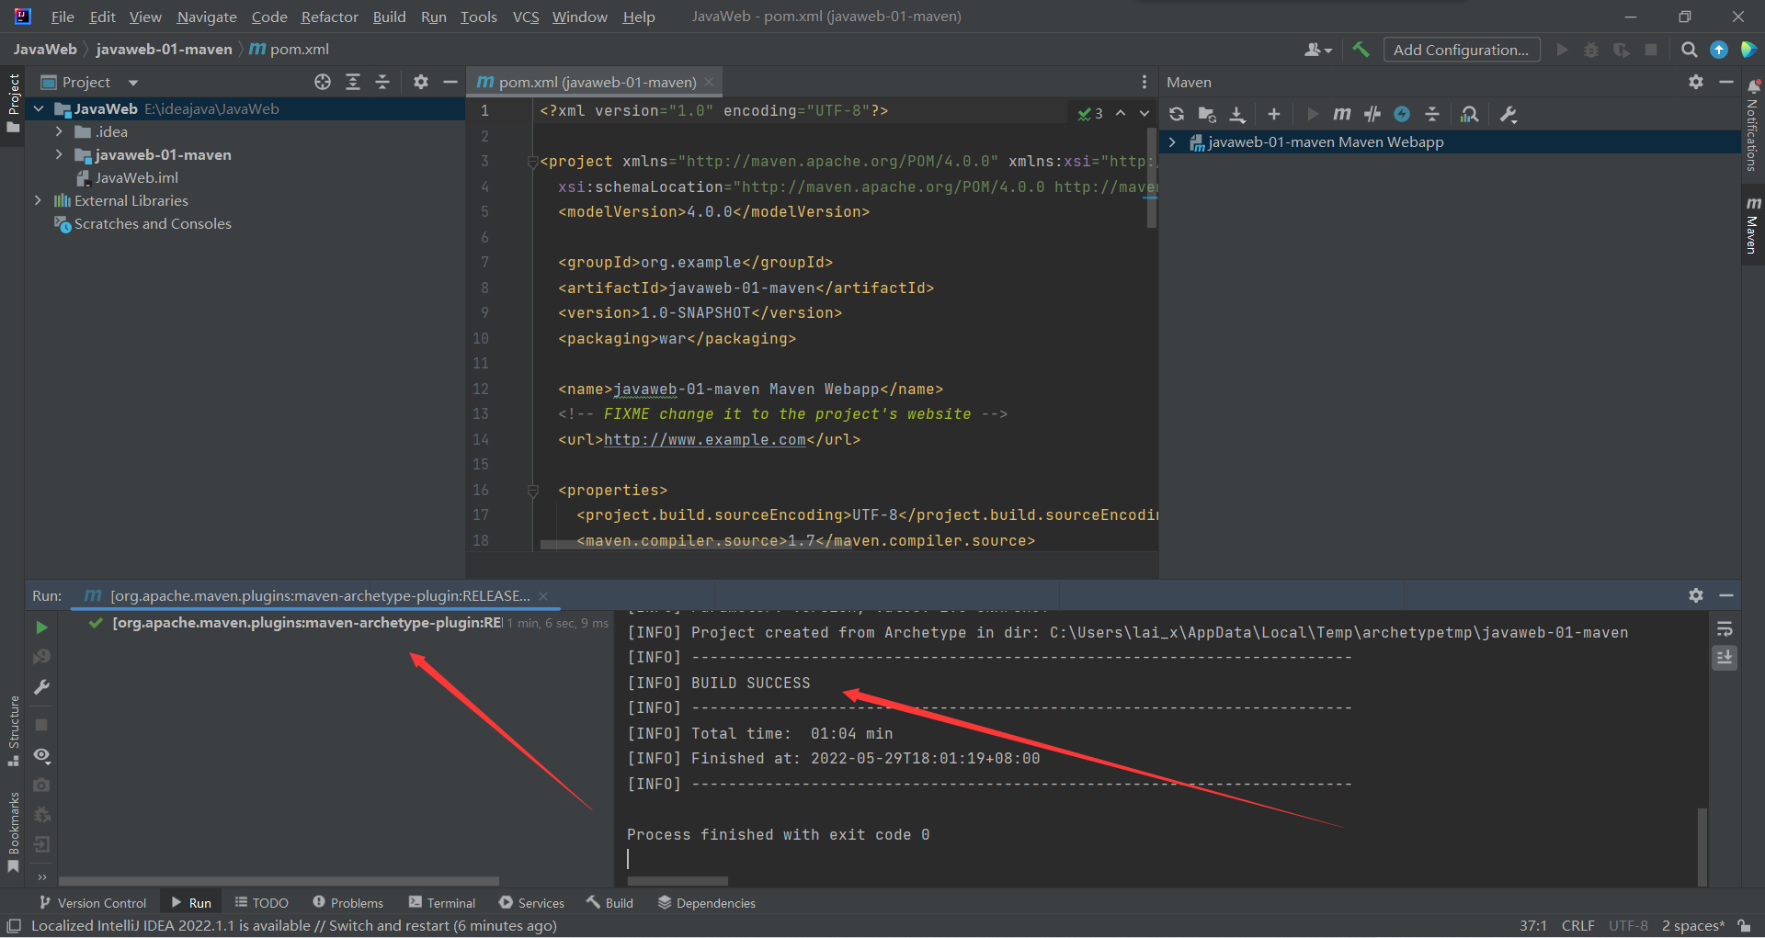Change line separator CRLF in status bar
This screenshot has height=938, width=1765.
tap(1577, 925)
